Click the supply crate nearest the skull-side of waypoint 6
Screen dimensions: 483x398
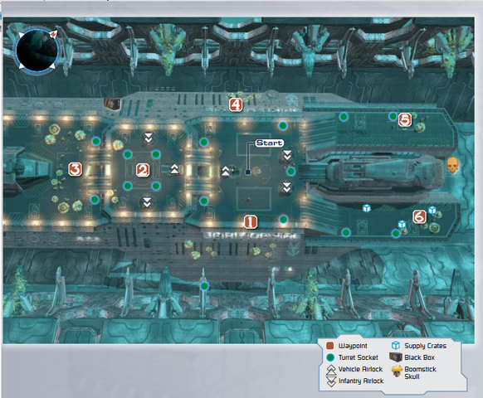[432, 210]
